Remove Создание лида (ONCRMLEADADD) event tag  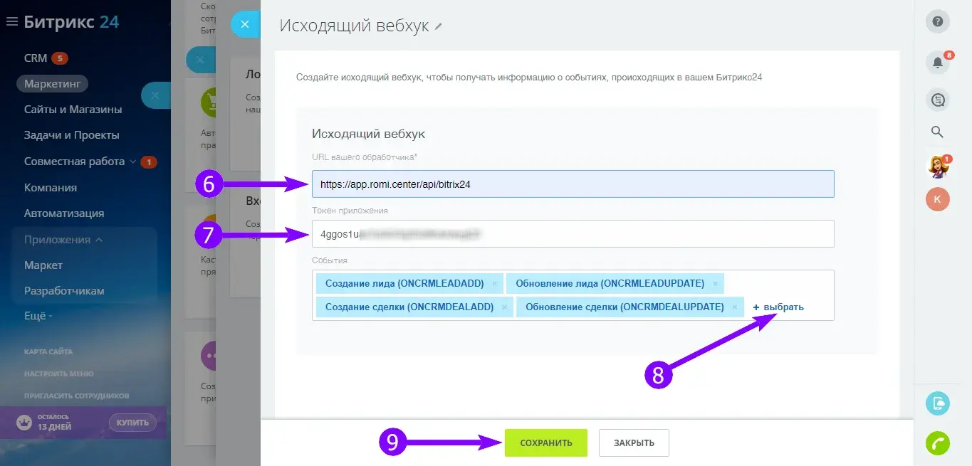click(494, 284)
